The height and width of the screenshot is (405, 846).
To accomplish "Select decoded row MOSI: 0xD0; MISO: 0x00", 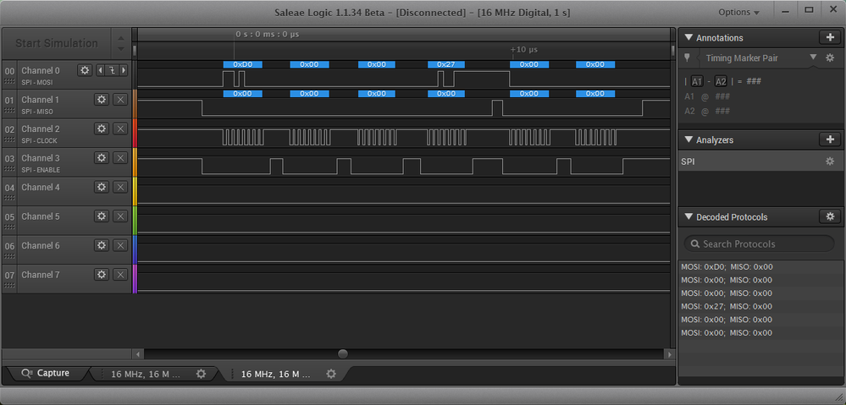I will point(759,266).
